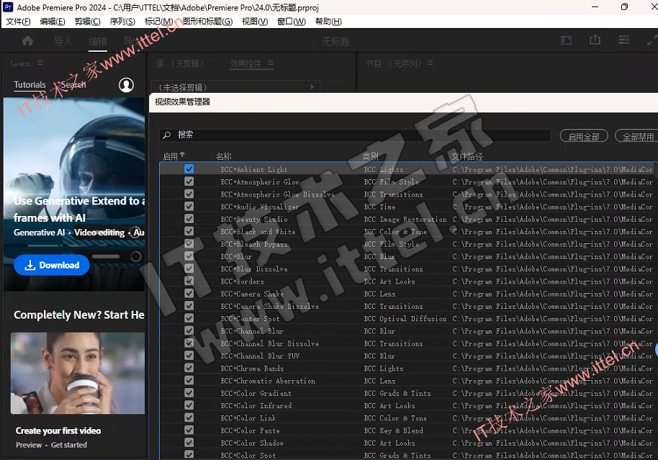This screenshot has width=658, height=460.
Task: Select the BCC+Chromatic Aberration row name
Action: (268, 381)
